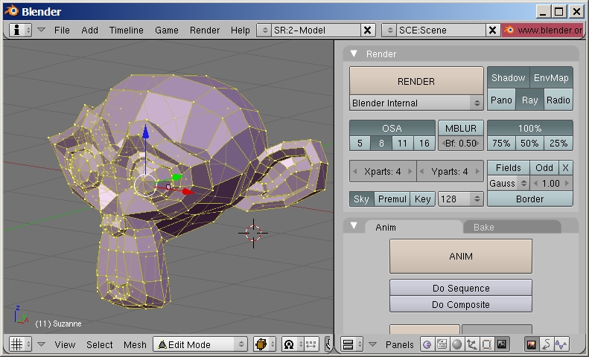Screen dimensions: 589x357
Task: Open the draw type solid cube icon
Action: click(263, 344)
